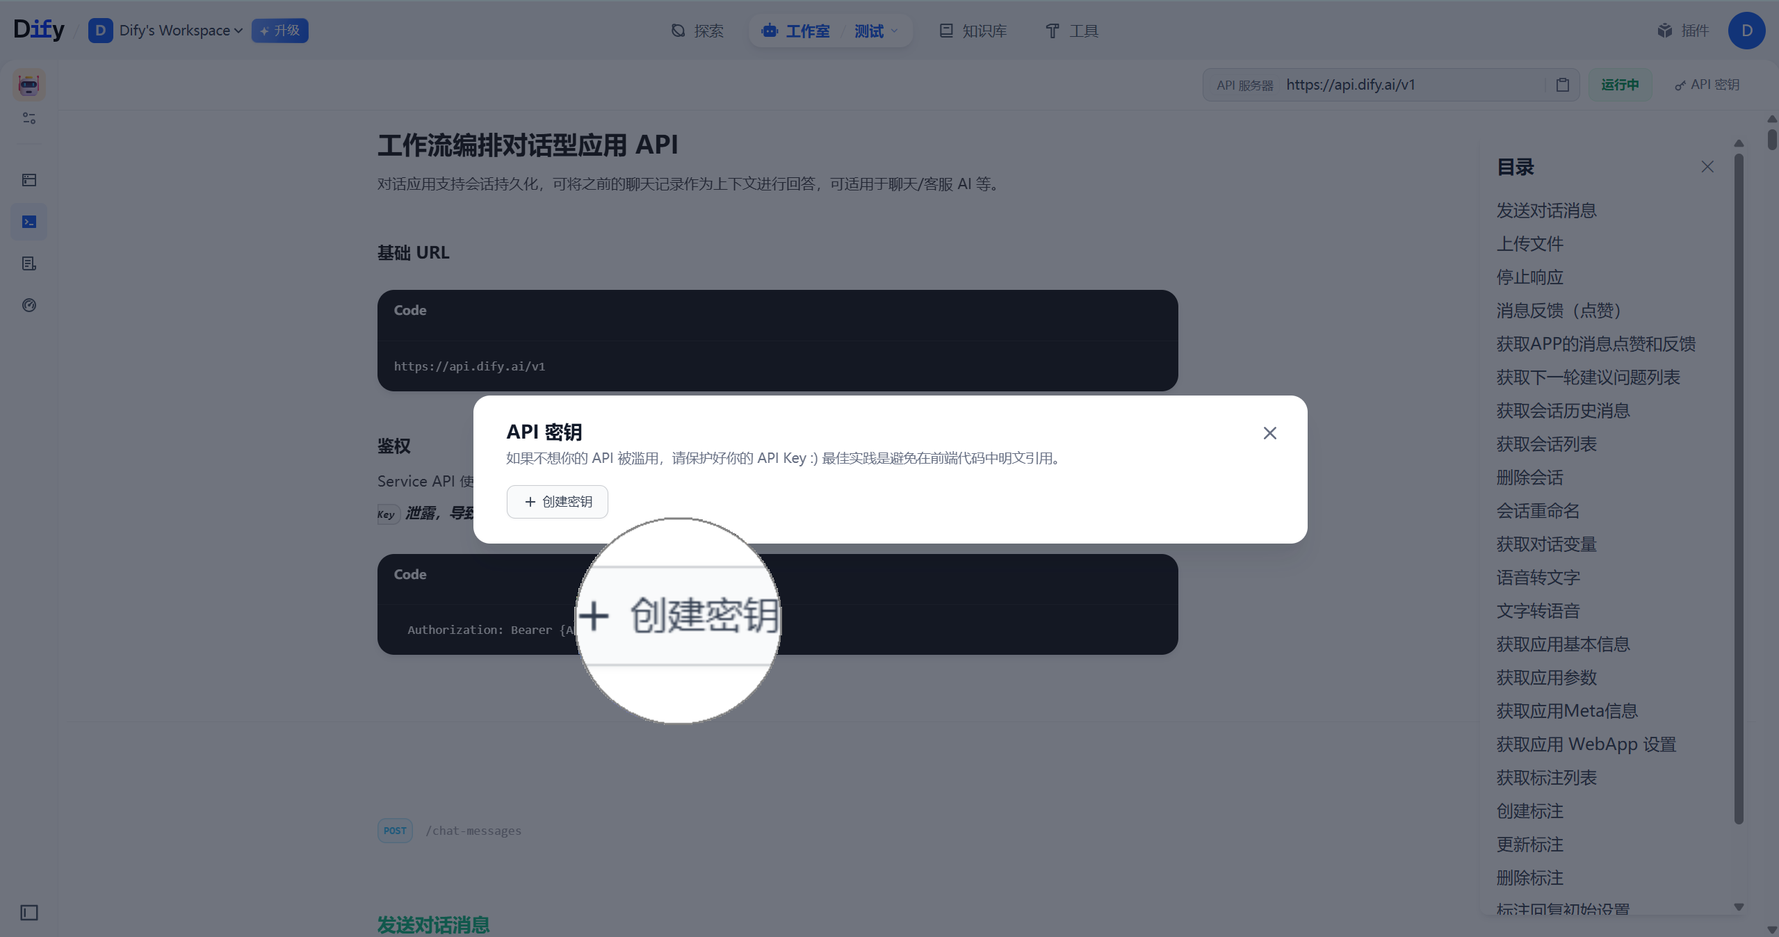Close the 目录 table of contents
Image resolution: width=1779 pixels, height=937 pixels.
(x=1707, y=167)
